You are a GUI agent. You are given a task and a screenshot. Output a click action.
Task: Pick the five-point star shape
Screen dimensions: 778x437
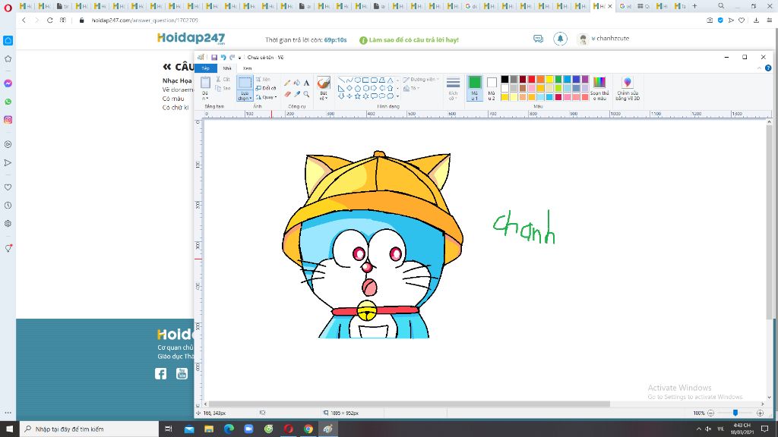coord(357,96)
